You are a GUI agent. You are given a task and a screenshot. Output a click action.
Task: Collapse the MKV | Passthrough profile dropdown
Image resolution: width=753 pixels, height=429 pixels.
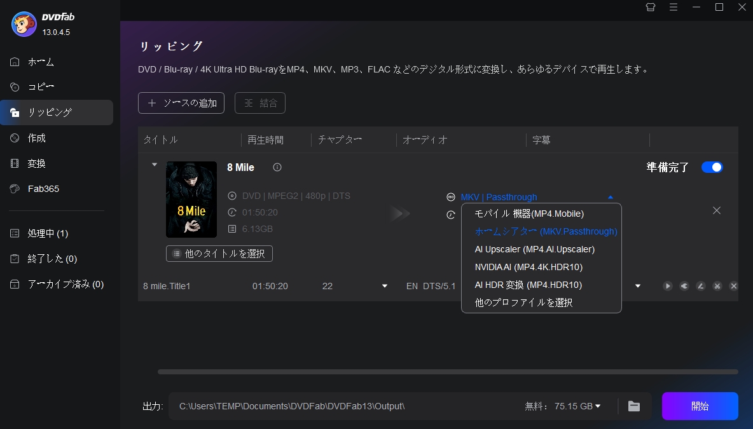point(611,197)
